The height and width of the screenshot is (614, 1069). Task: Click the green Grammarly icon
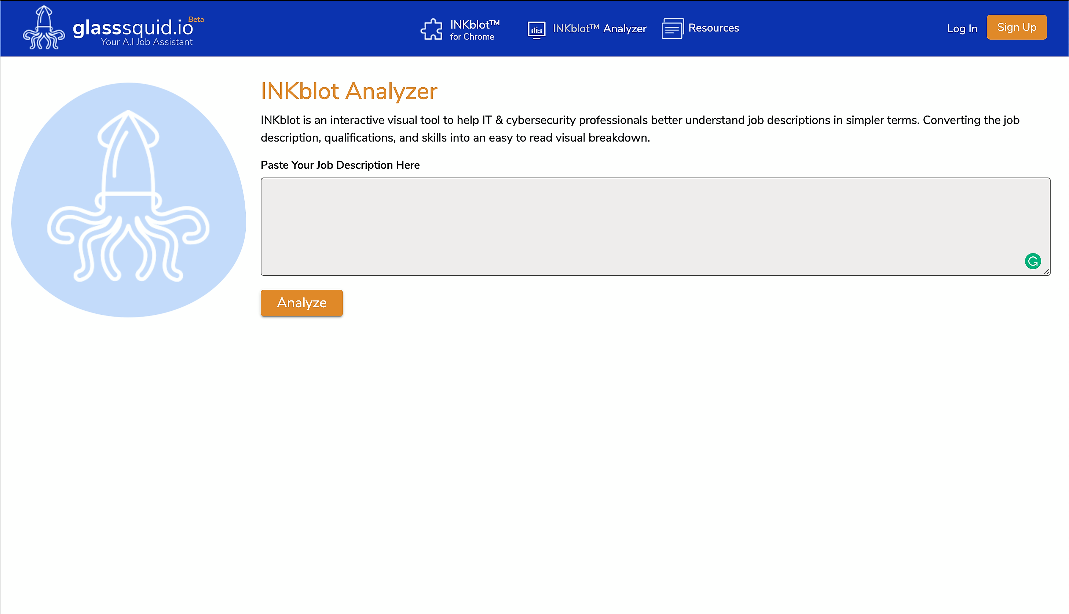pyautogui.click(x=1032, y=262)
